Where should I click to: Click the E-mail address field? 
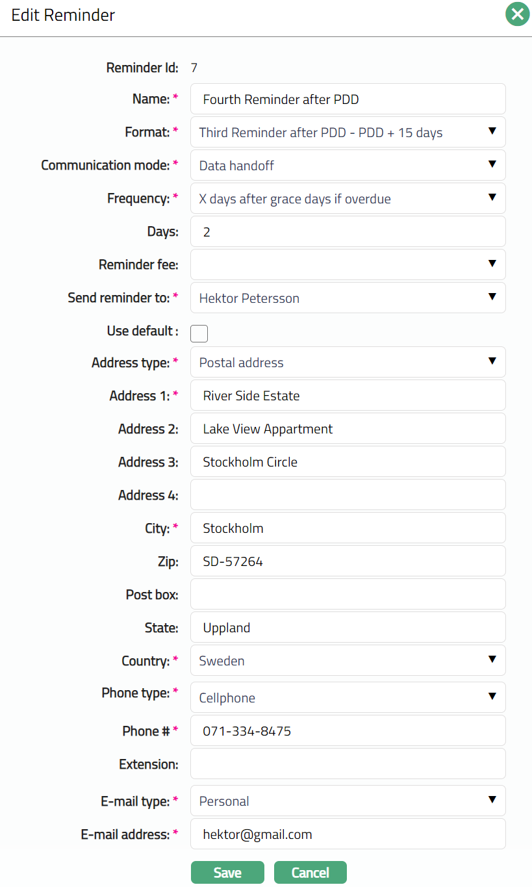coord(348,834)
